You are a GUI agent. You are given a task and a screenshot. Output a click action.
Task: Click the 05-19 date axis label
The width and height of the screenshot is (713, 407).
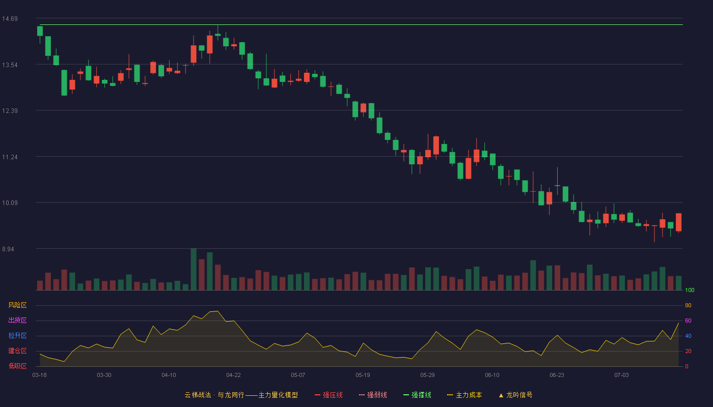click(363, 375)
